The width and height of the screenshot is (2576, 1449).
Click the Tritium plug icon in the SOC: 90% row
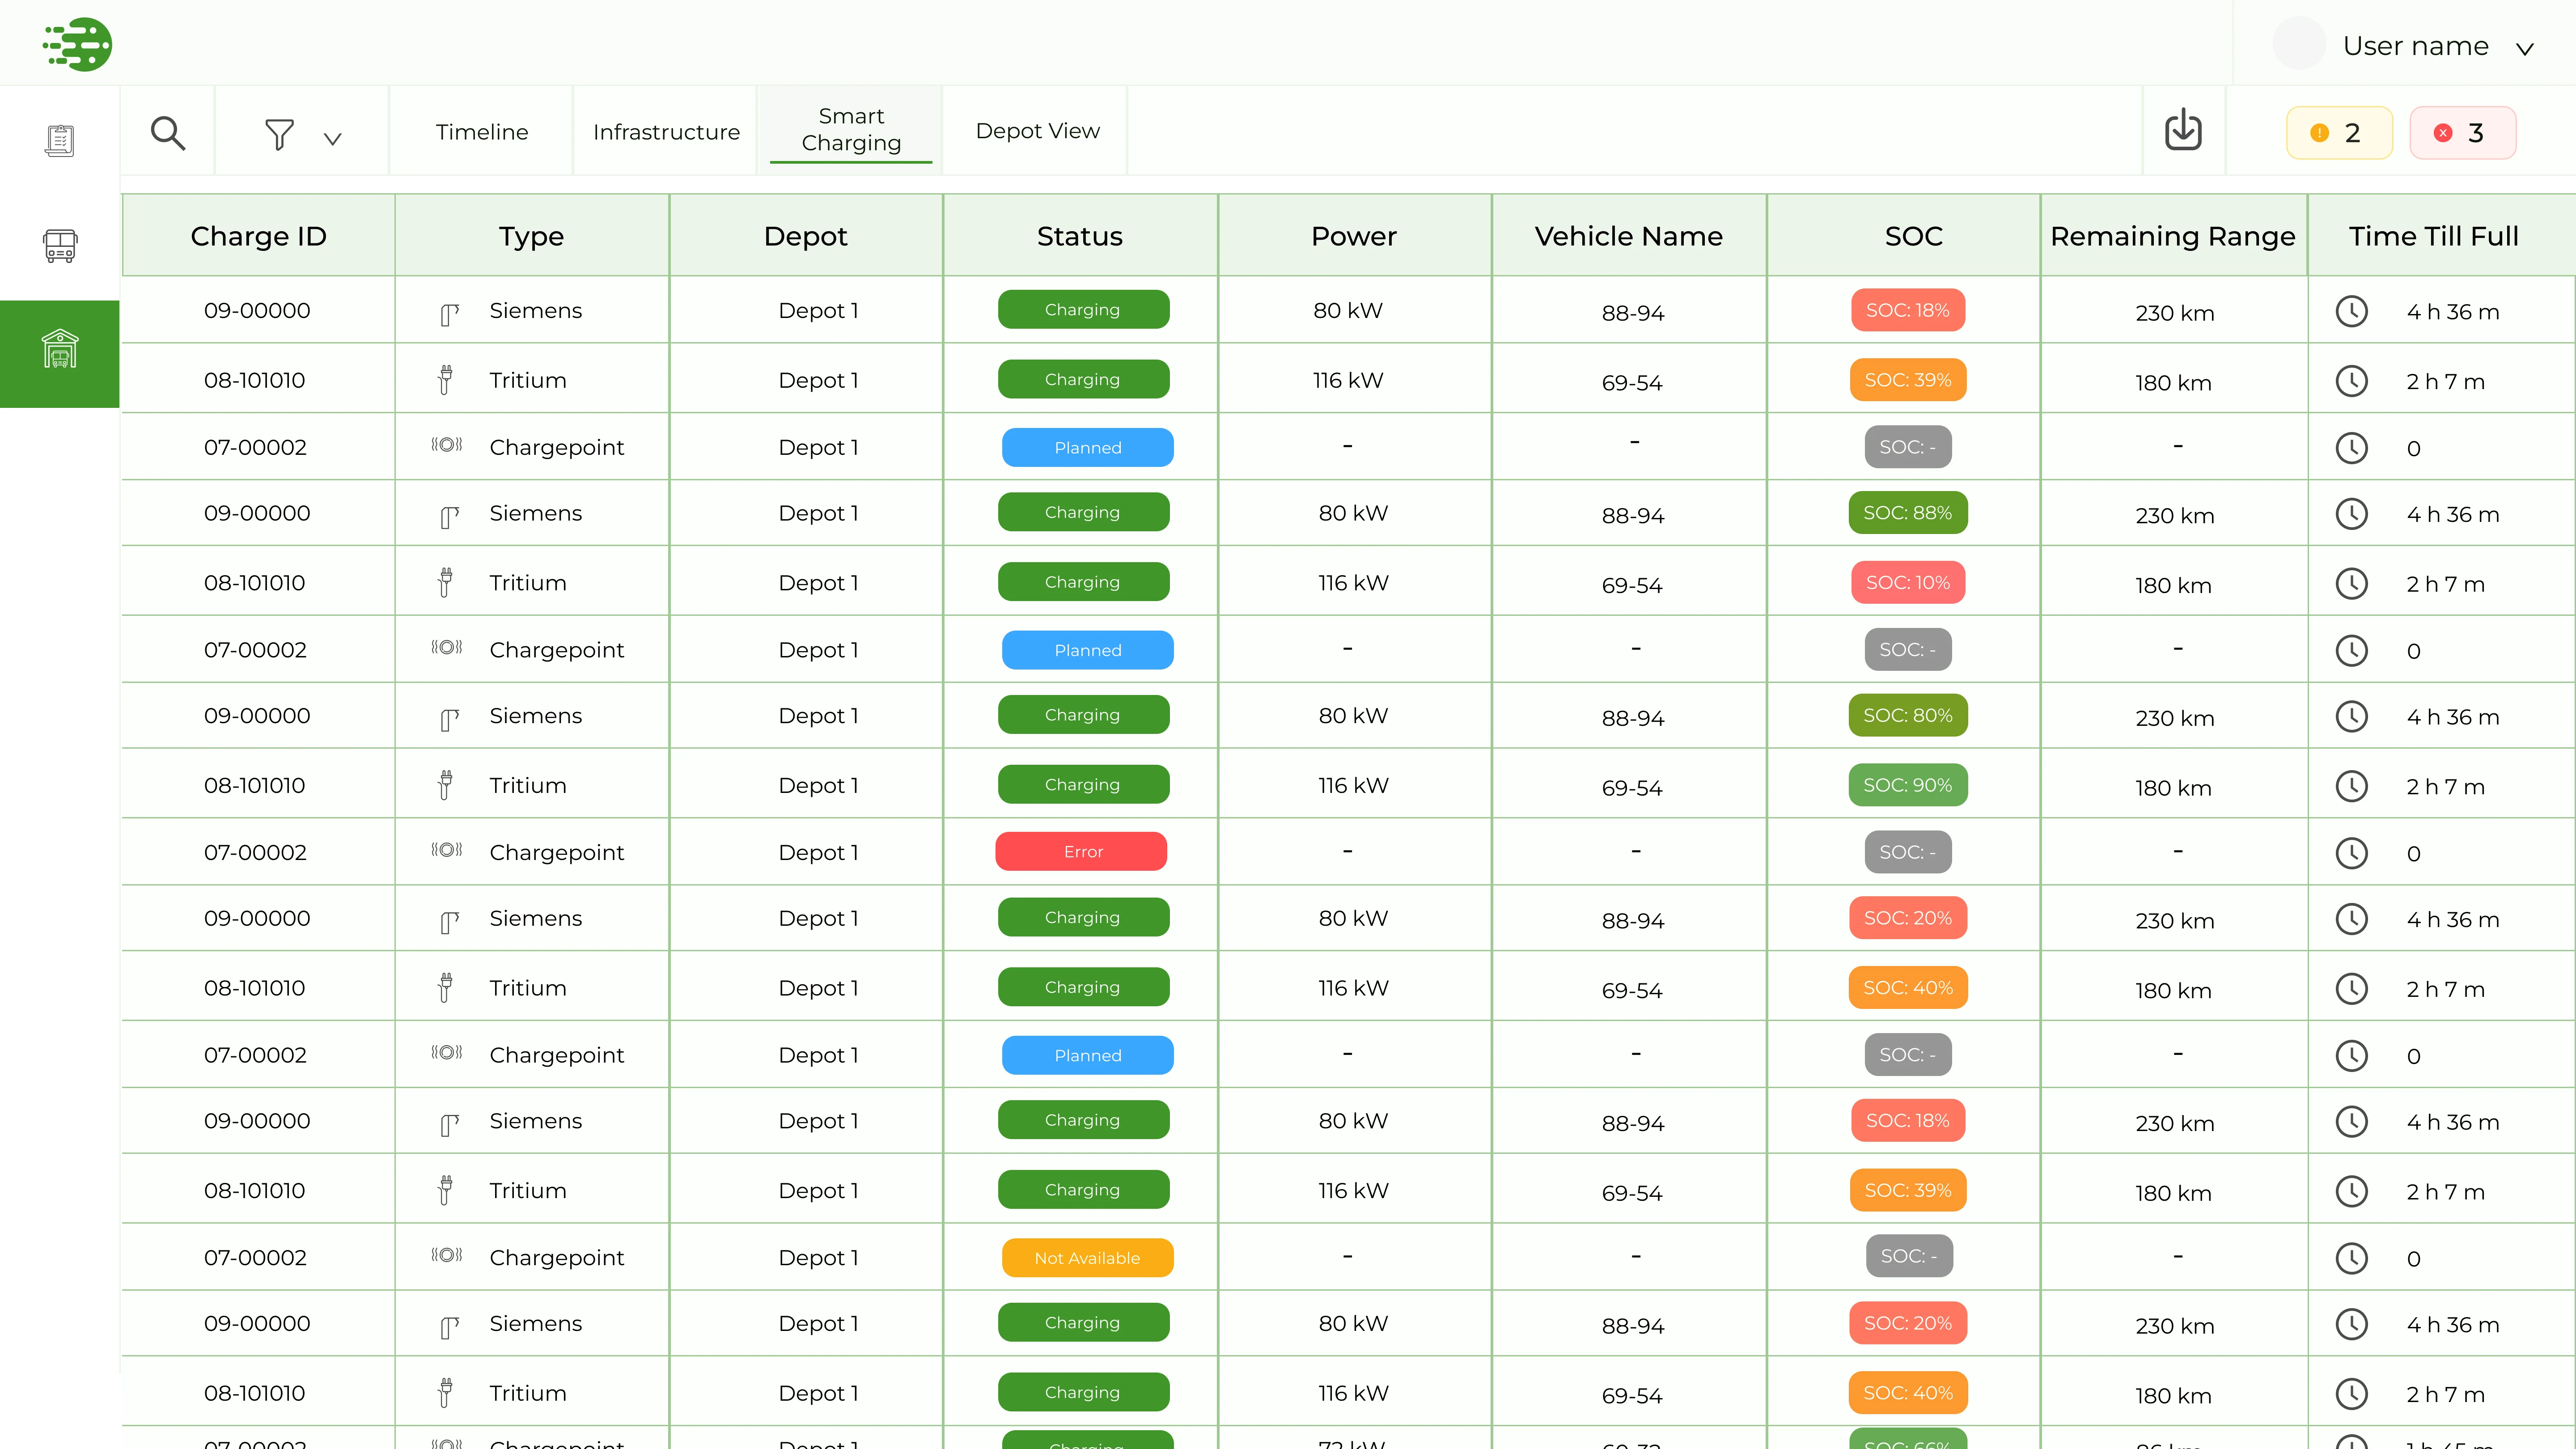[x=446, y=785]
